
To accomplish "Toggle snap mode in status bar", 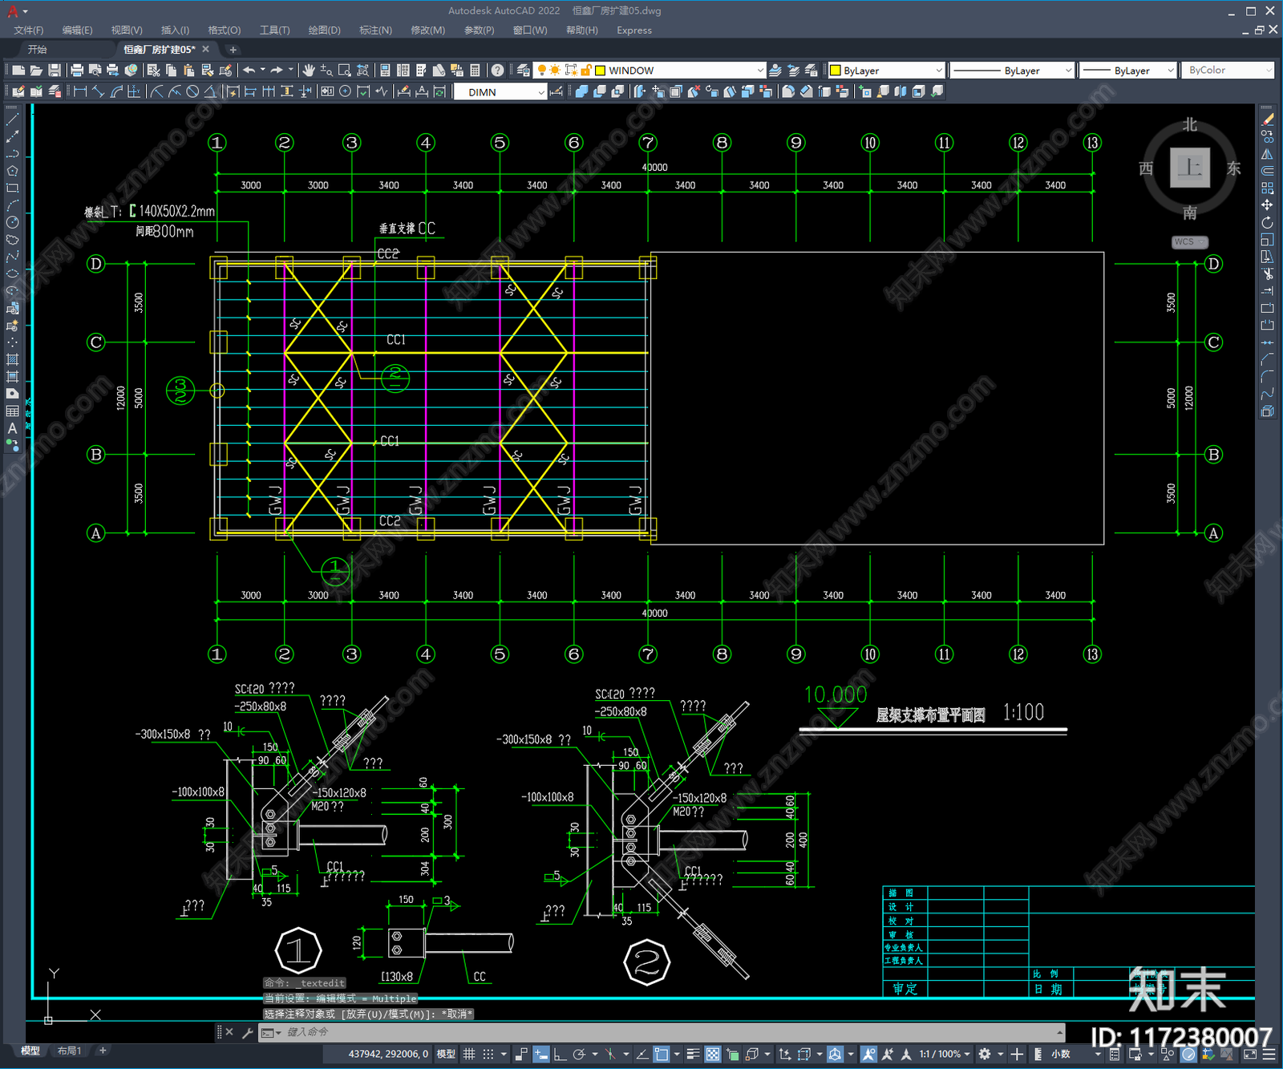I will click(x=488, y=1054).
